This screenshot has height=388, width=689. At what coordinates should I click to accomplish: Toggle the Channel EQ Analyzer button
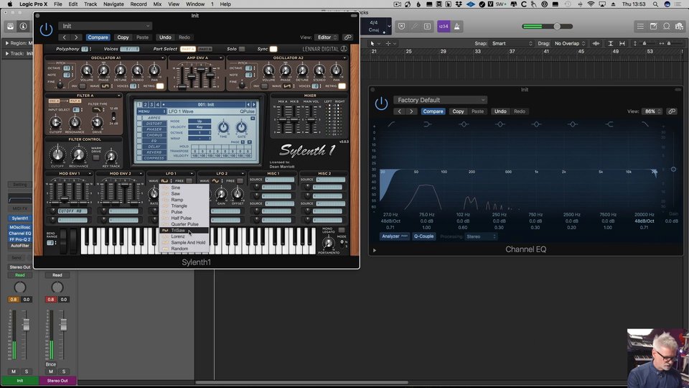(394, 236)
